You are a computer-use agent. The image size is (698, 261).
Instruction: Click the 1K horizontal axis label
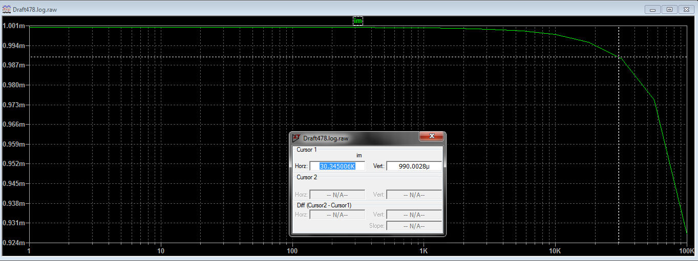pyautogui.click(x=424, y=251)
